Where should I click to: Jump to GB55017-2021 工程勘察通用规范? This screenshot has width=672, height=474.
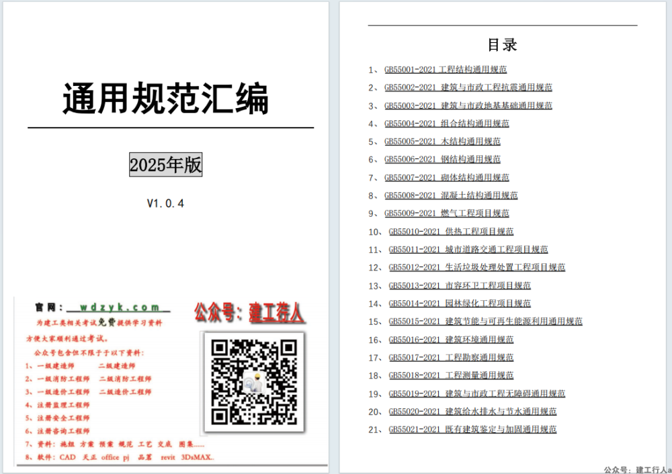pyautogui.click(x=451, y=358)
